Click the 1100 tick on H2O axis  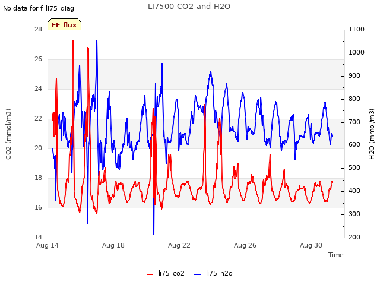(356, 30)
